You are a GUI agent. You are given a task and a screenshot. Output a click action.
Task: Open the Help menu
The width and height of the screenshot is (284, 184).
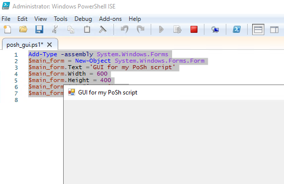[x=135, y=19]
